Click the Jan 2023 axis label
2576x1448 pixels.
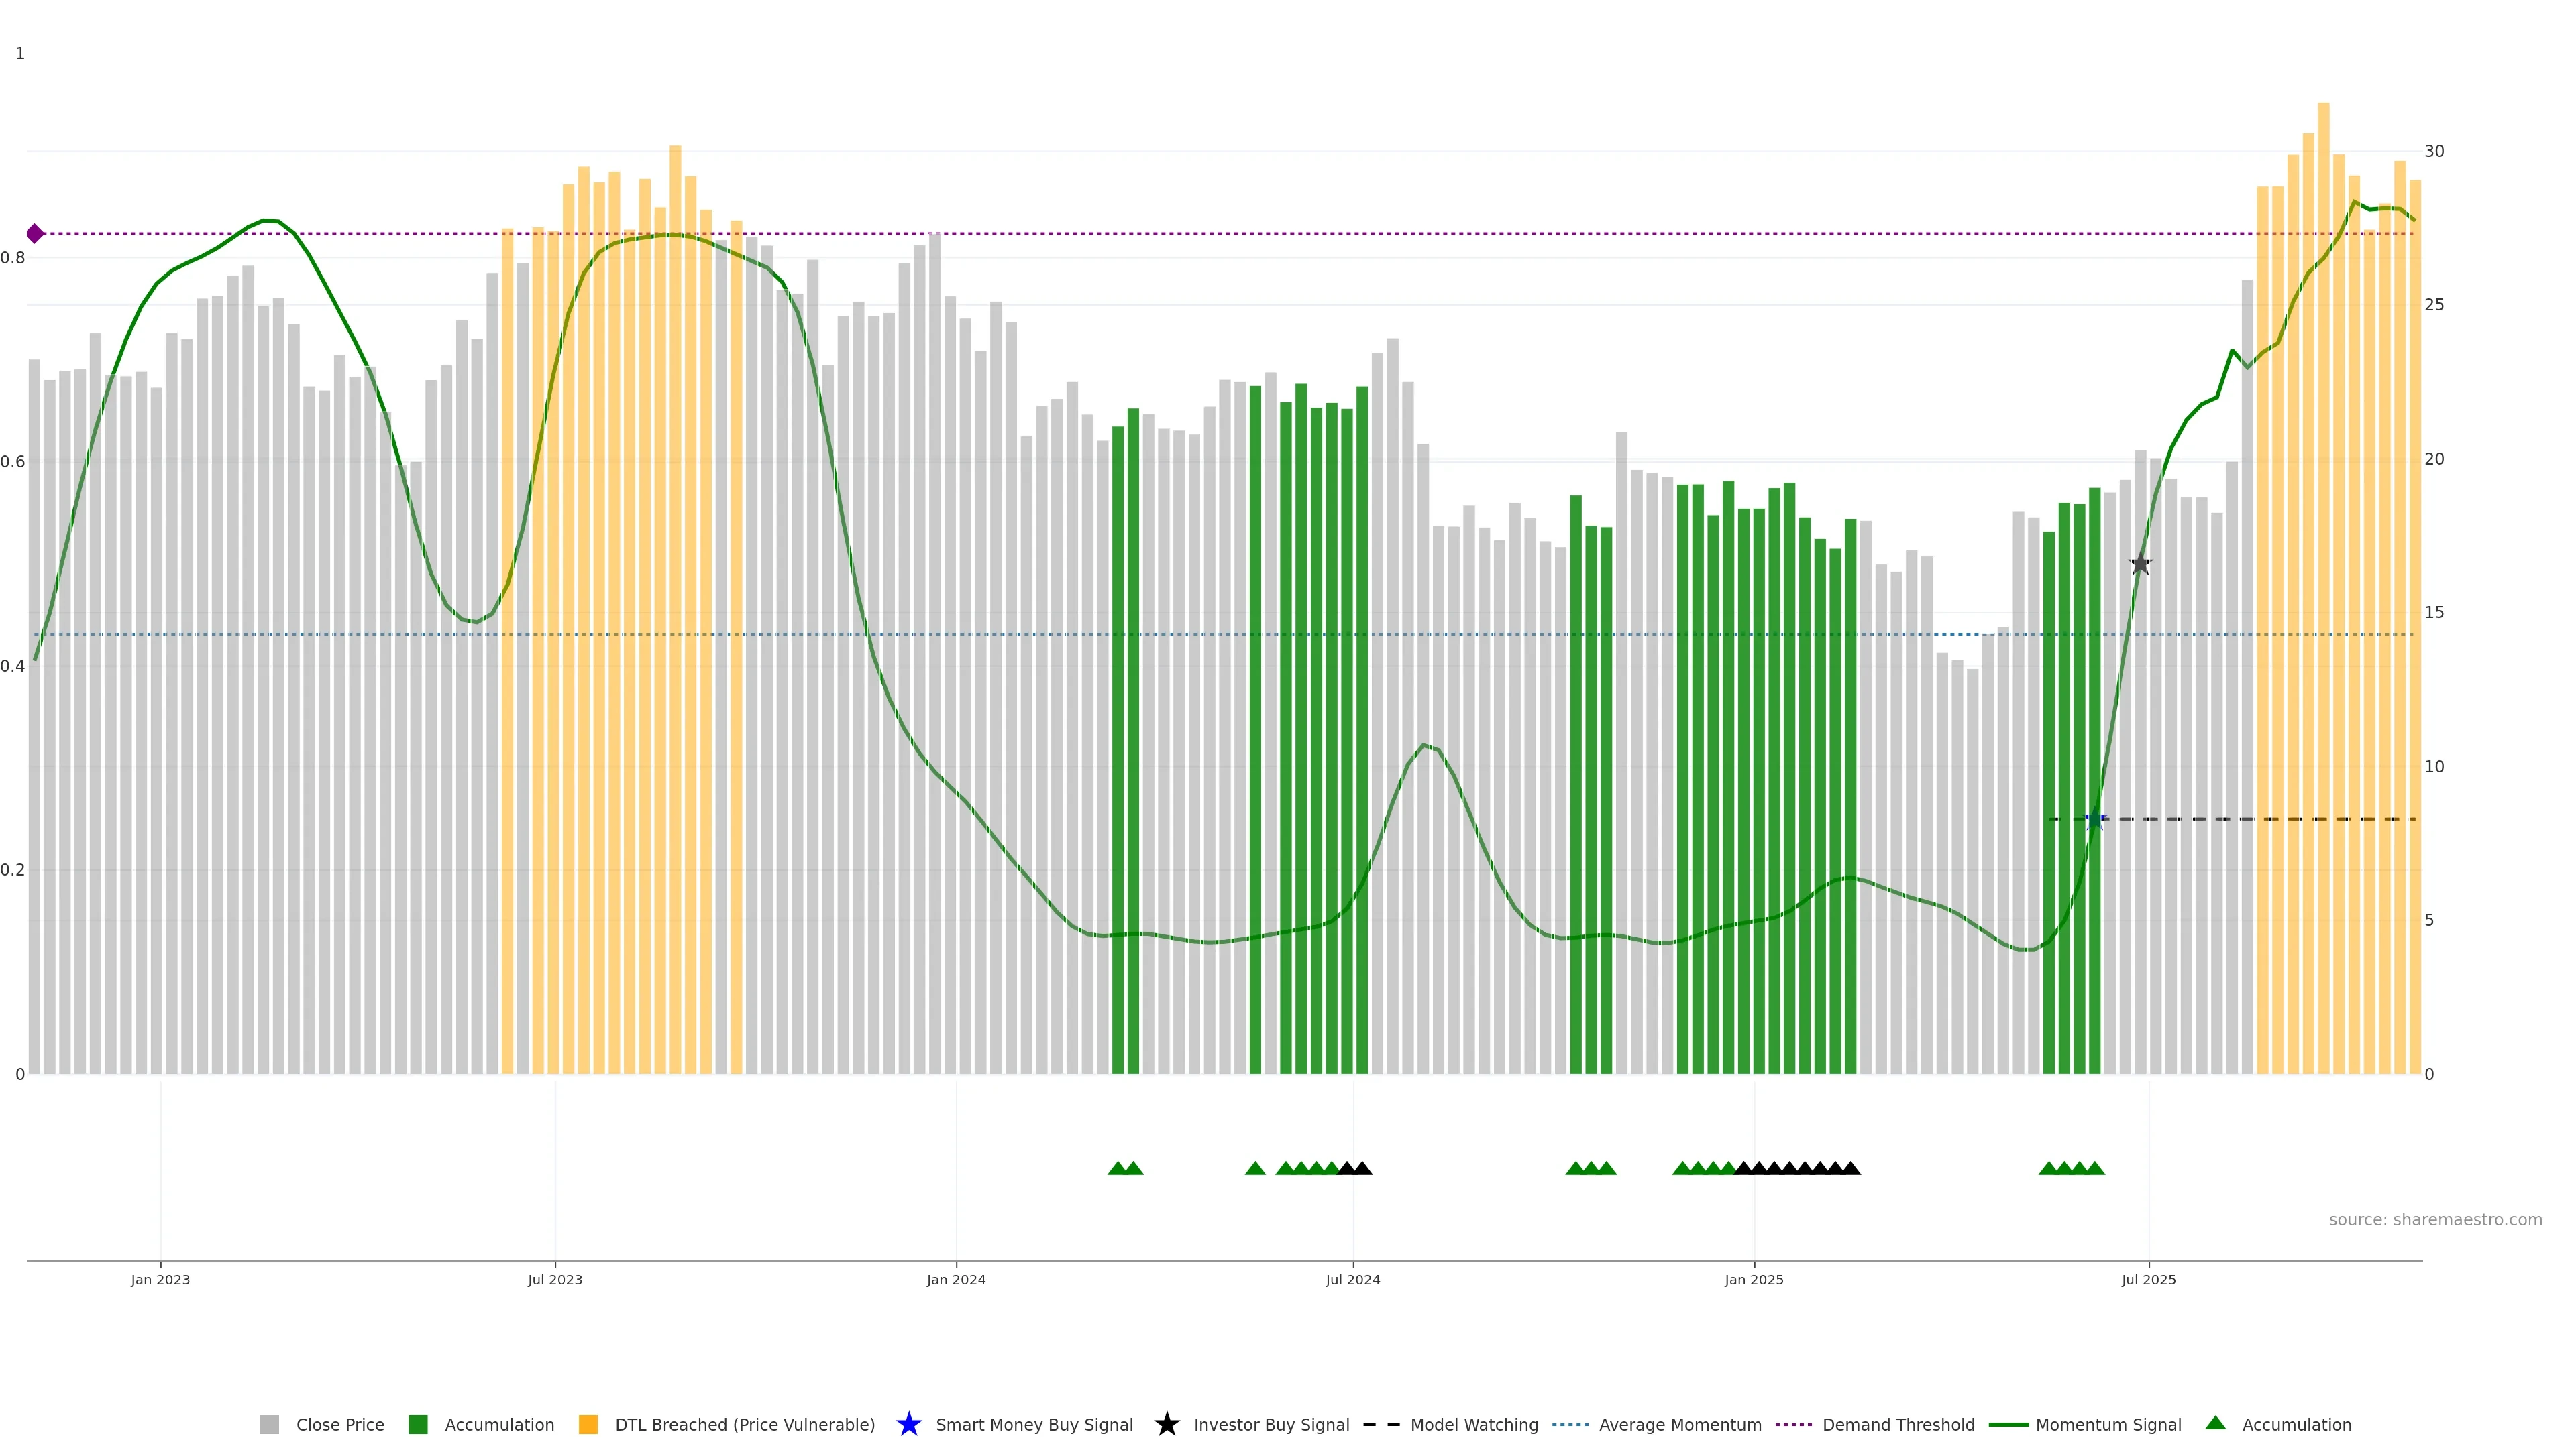160,1279
